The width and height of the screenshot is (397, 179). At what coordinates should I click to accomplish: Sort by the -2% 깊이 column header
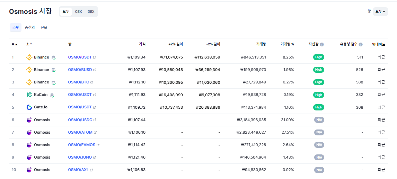coord(213,44)
